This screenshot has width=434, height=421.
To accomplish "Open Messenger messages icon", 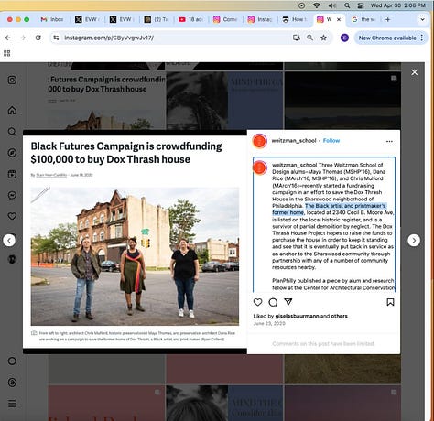I will 12,195.
